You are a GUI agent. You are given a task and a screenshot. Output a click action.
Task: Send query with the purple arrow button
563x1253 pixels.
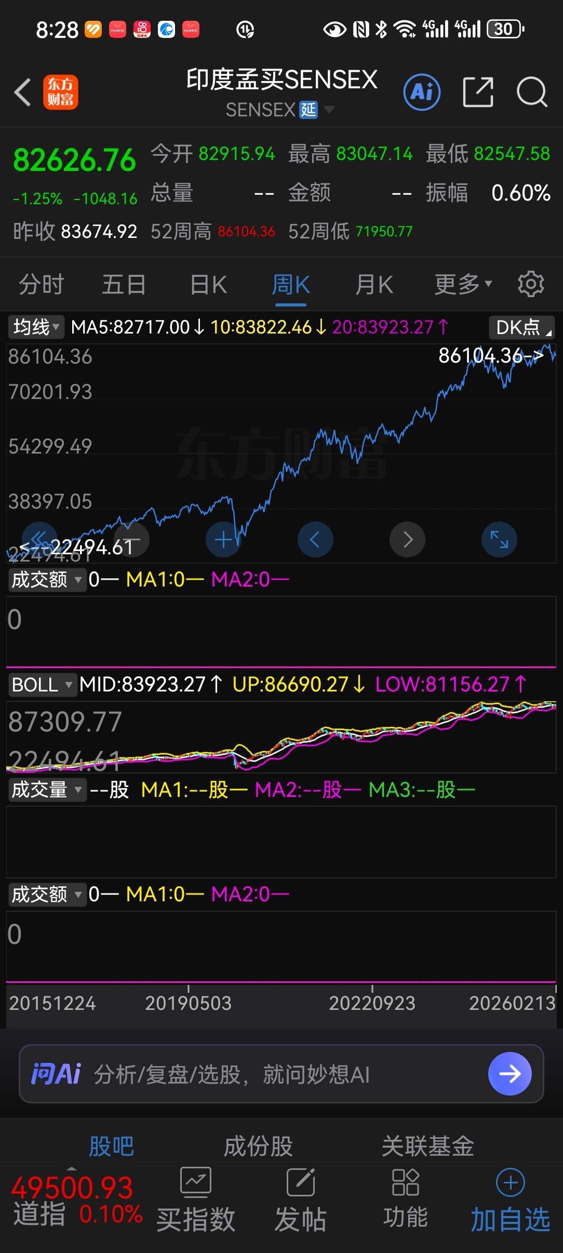(x=510, y=1074)
